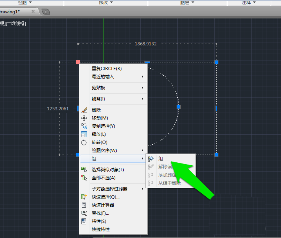Click the rectangle's right edge midpoint grip
Screen dimensions: 281x238
pos(216,108)
